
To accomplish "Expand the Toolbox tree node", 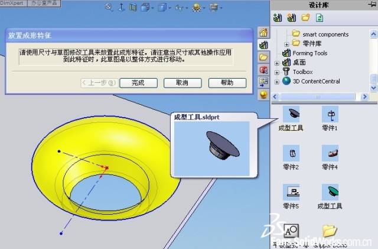I will point(278,72).
